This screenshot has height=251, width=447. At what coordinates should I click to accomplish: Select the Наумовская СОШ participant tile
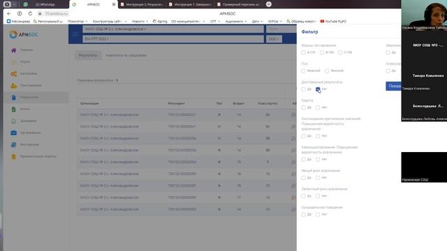coord(424,167)
